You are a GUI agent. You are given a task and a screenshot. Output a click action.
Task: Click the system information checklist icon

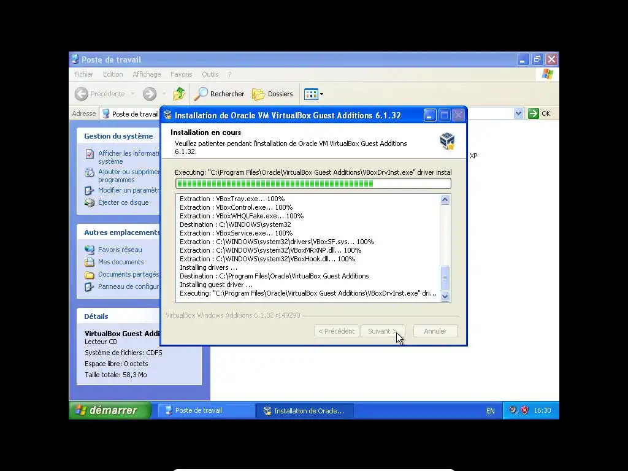coord(90,154)
